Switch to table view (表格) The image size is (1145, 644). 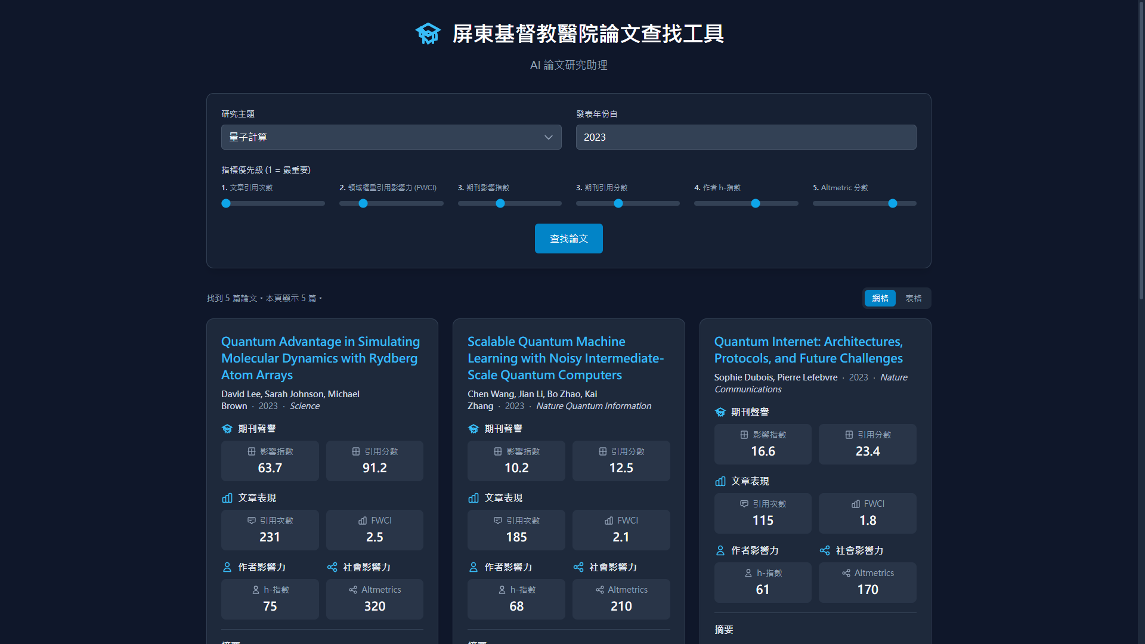[913, 298]
